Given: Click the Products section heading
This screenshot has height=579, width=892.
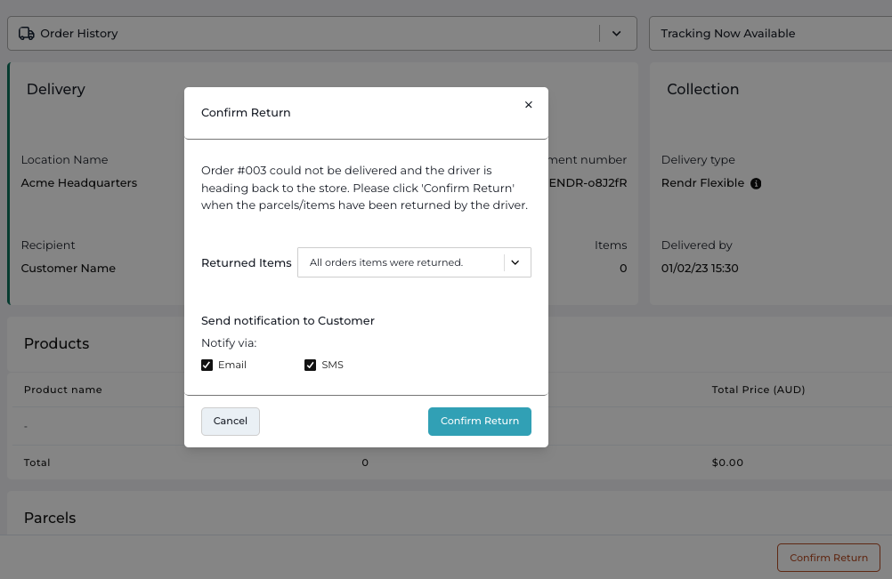Looking at the screenshot, I should point(56,344).
